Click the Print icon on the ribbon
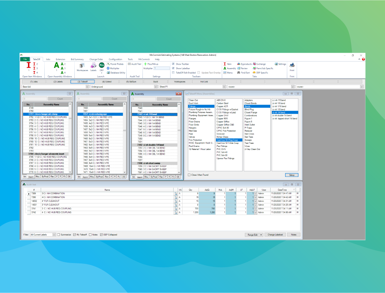 coord(292,66)
